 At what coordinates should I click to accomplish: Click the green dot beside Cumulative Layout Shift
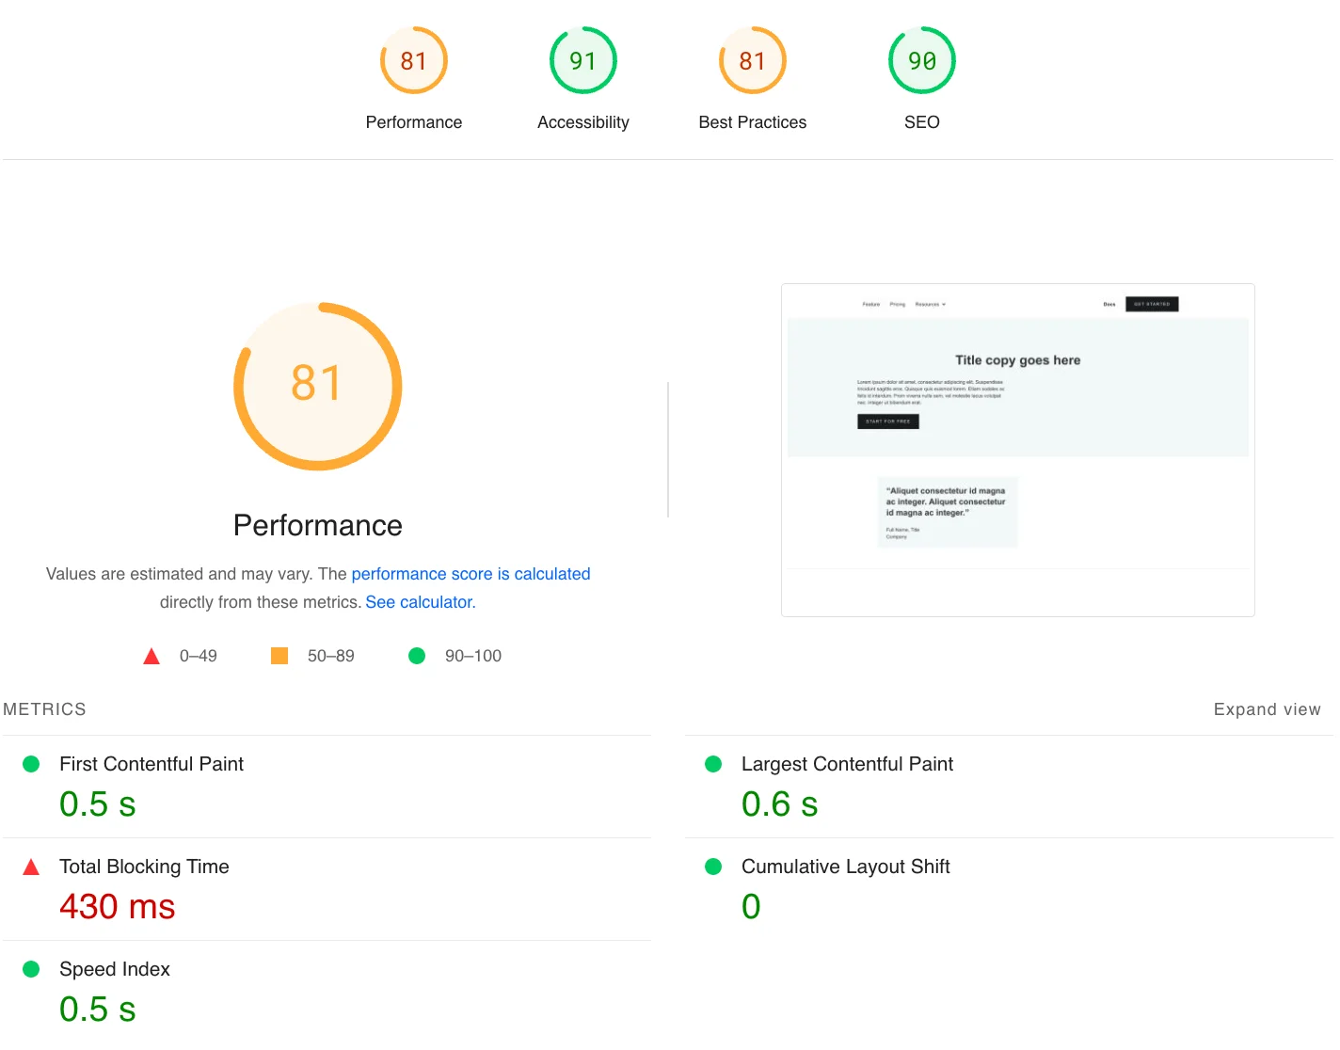pos(713,867)
